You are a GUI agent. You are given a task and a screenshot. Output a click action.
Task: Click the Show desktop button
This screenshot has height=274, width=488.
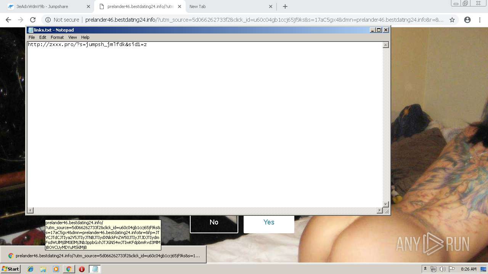484,269
